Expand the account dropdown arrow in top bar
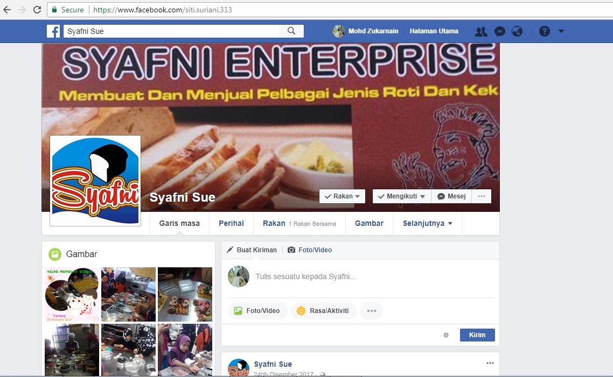The width and height of the screenshot is (613, 377). click(561, 31)
